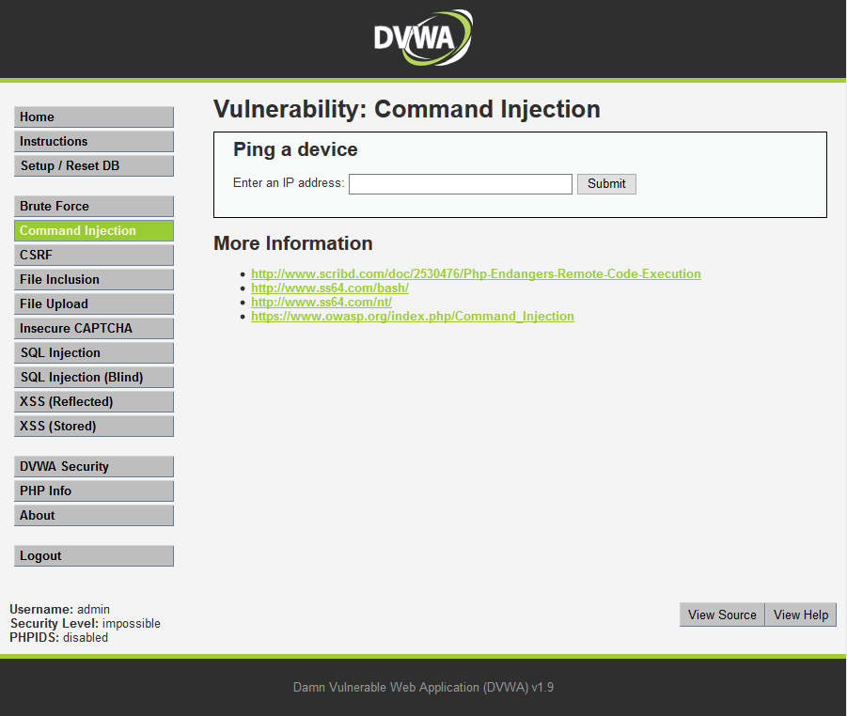Viewport: 847px width, 716px height.
Task: Navigate to File Upload
Action: click(x=93, y=304)
